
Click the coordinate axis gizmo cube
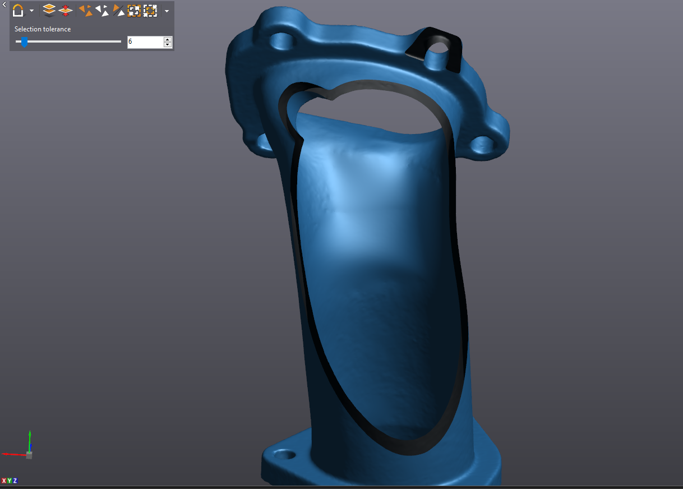pos(29,455)
